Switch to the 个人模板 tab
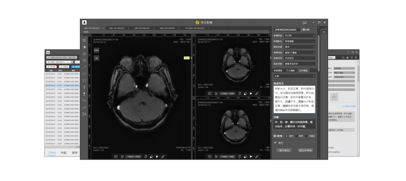 pos(290,70)
